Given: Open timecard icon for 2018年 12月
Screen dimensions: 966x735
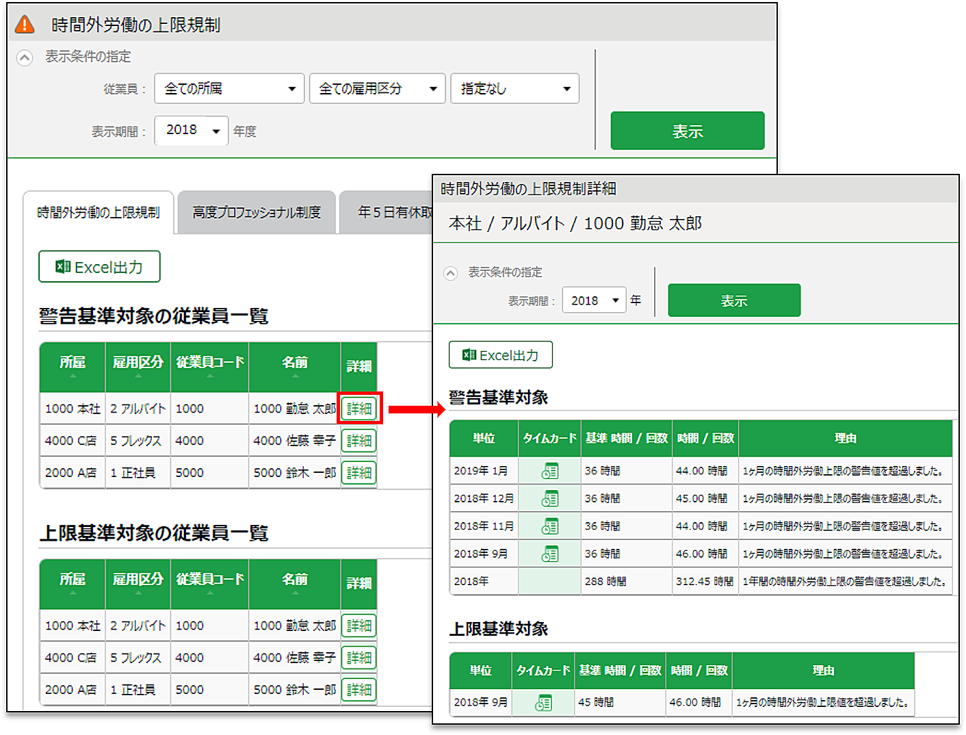Looking at the screenshot, I should tap(550, 498).
